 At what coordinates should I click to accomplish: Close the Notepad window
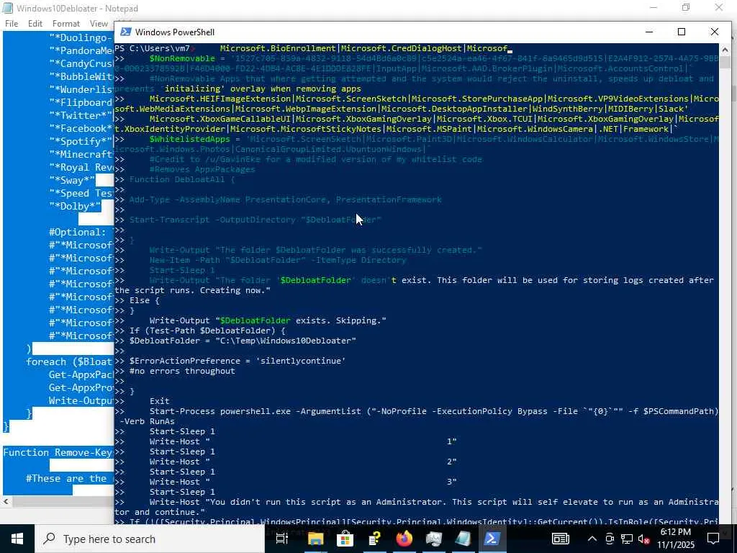click(x=719, y=7)
